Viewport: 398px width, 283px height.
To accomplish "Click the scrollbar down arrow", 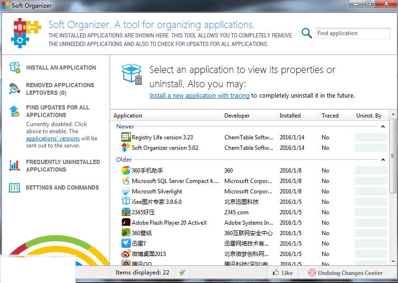I will [x=393, y=261].
